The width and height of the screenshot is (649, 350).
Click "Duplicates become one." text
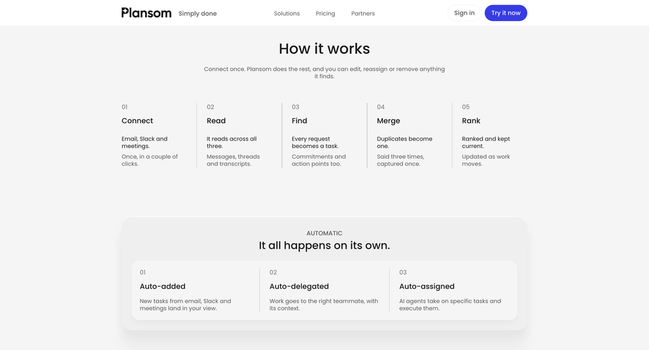point(404,142)
